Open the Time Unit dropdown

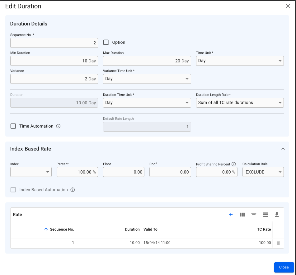240,61
